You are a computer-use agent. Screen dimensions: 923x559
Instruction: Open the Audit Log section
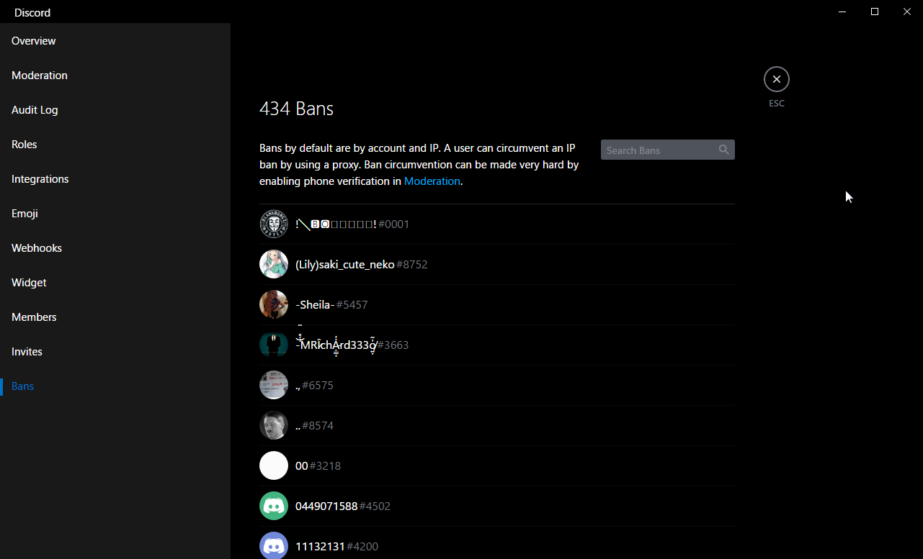tap(115, 110)
